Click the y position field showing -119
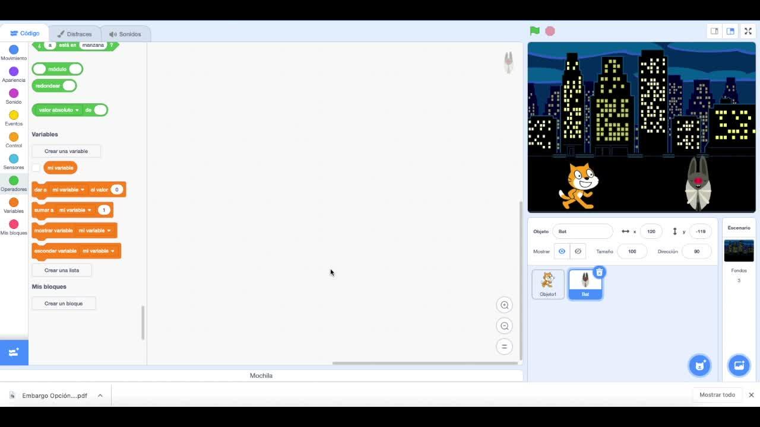Screen dimensions: 760x427 [701, 231]
